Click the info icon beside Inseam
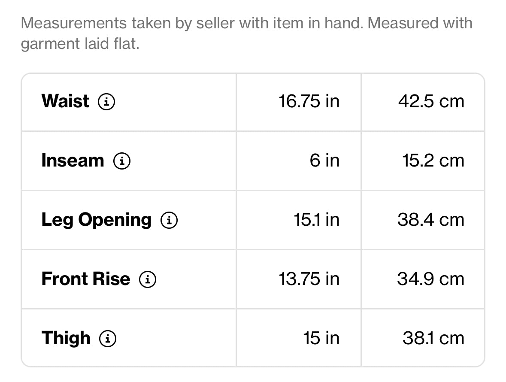Image resolution: width=506 pixels, height=382 pixels. 122,161
